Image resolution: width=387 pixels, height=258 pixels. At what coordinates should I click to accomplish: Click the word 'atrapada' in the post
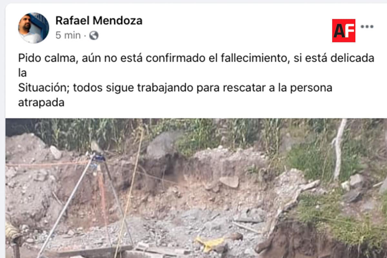coord(41,103)
